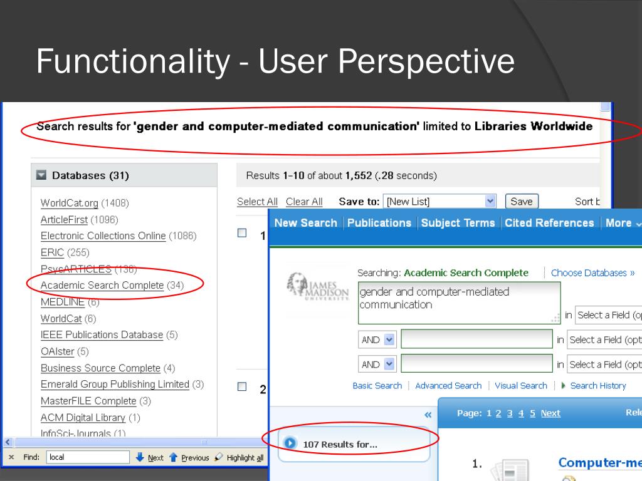
Task: Expand the More menu
Action: click(x=623, y=223)
